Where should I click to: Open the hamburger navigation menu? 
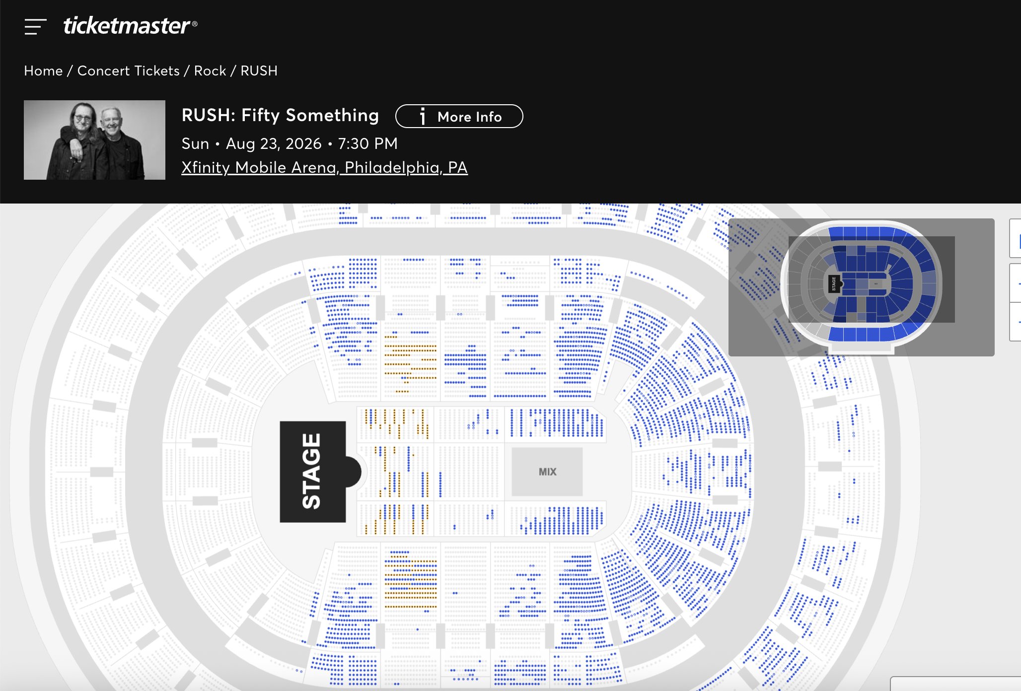point(35,26)
